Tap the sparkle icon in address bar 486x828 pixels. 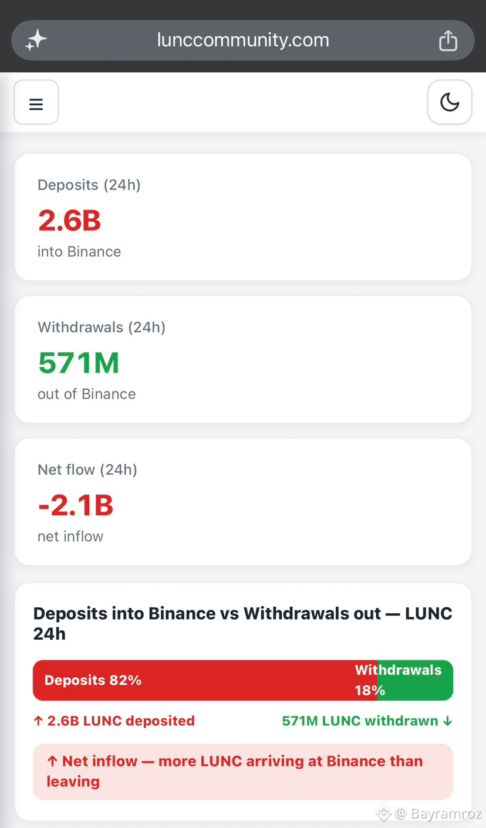36,40
